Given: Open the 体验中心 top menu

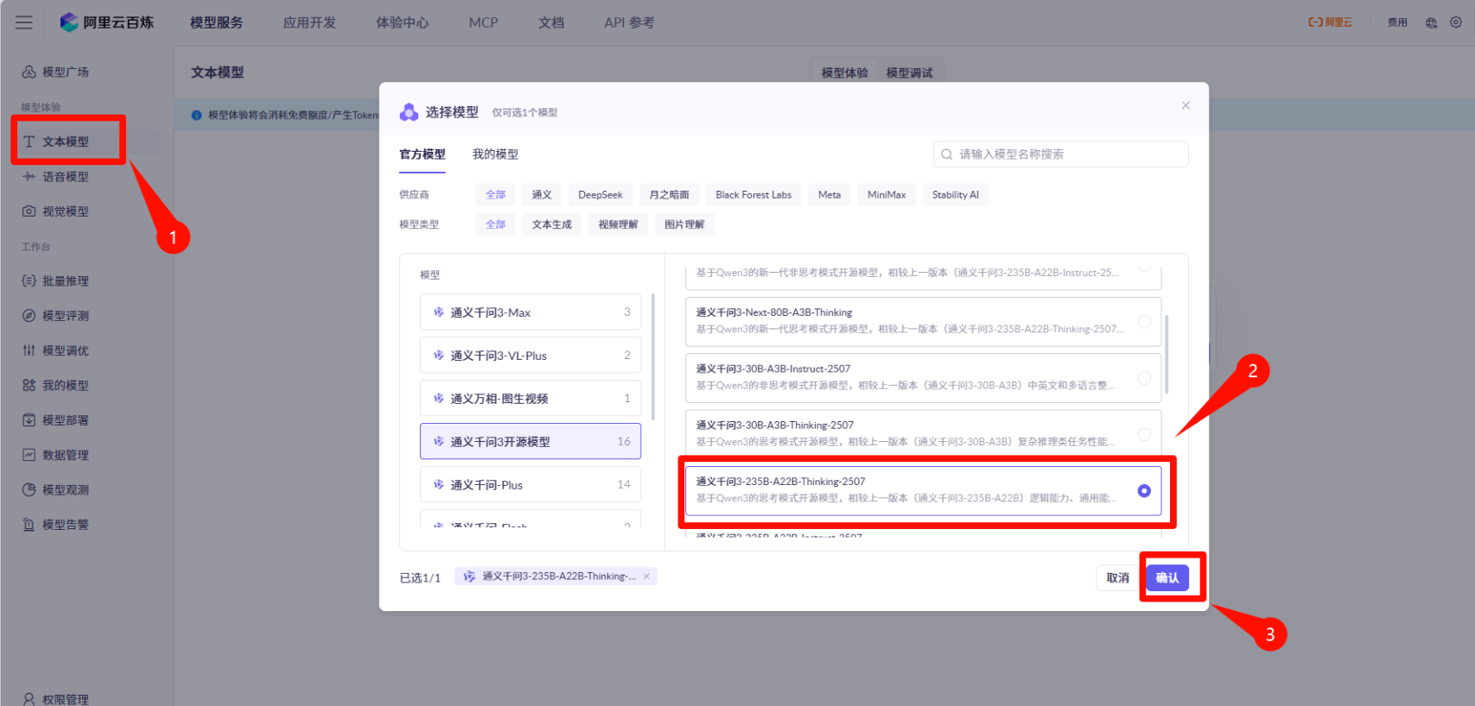Looking at the screenshot, I should click(403, 22).
